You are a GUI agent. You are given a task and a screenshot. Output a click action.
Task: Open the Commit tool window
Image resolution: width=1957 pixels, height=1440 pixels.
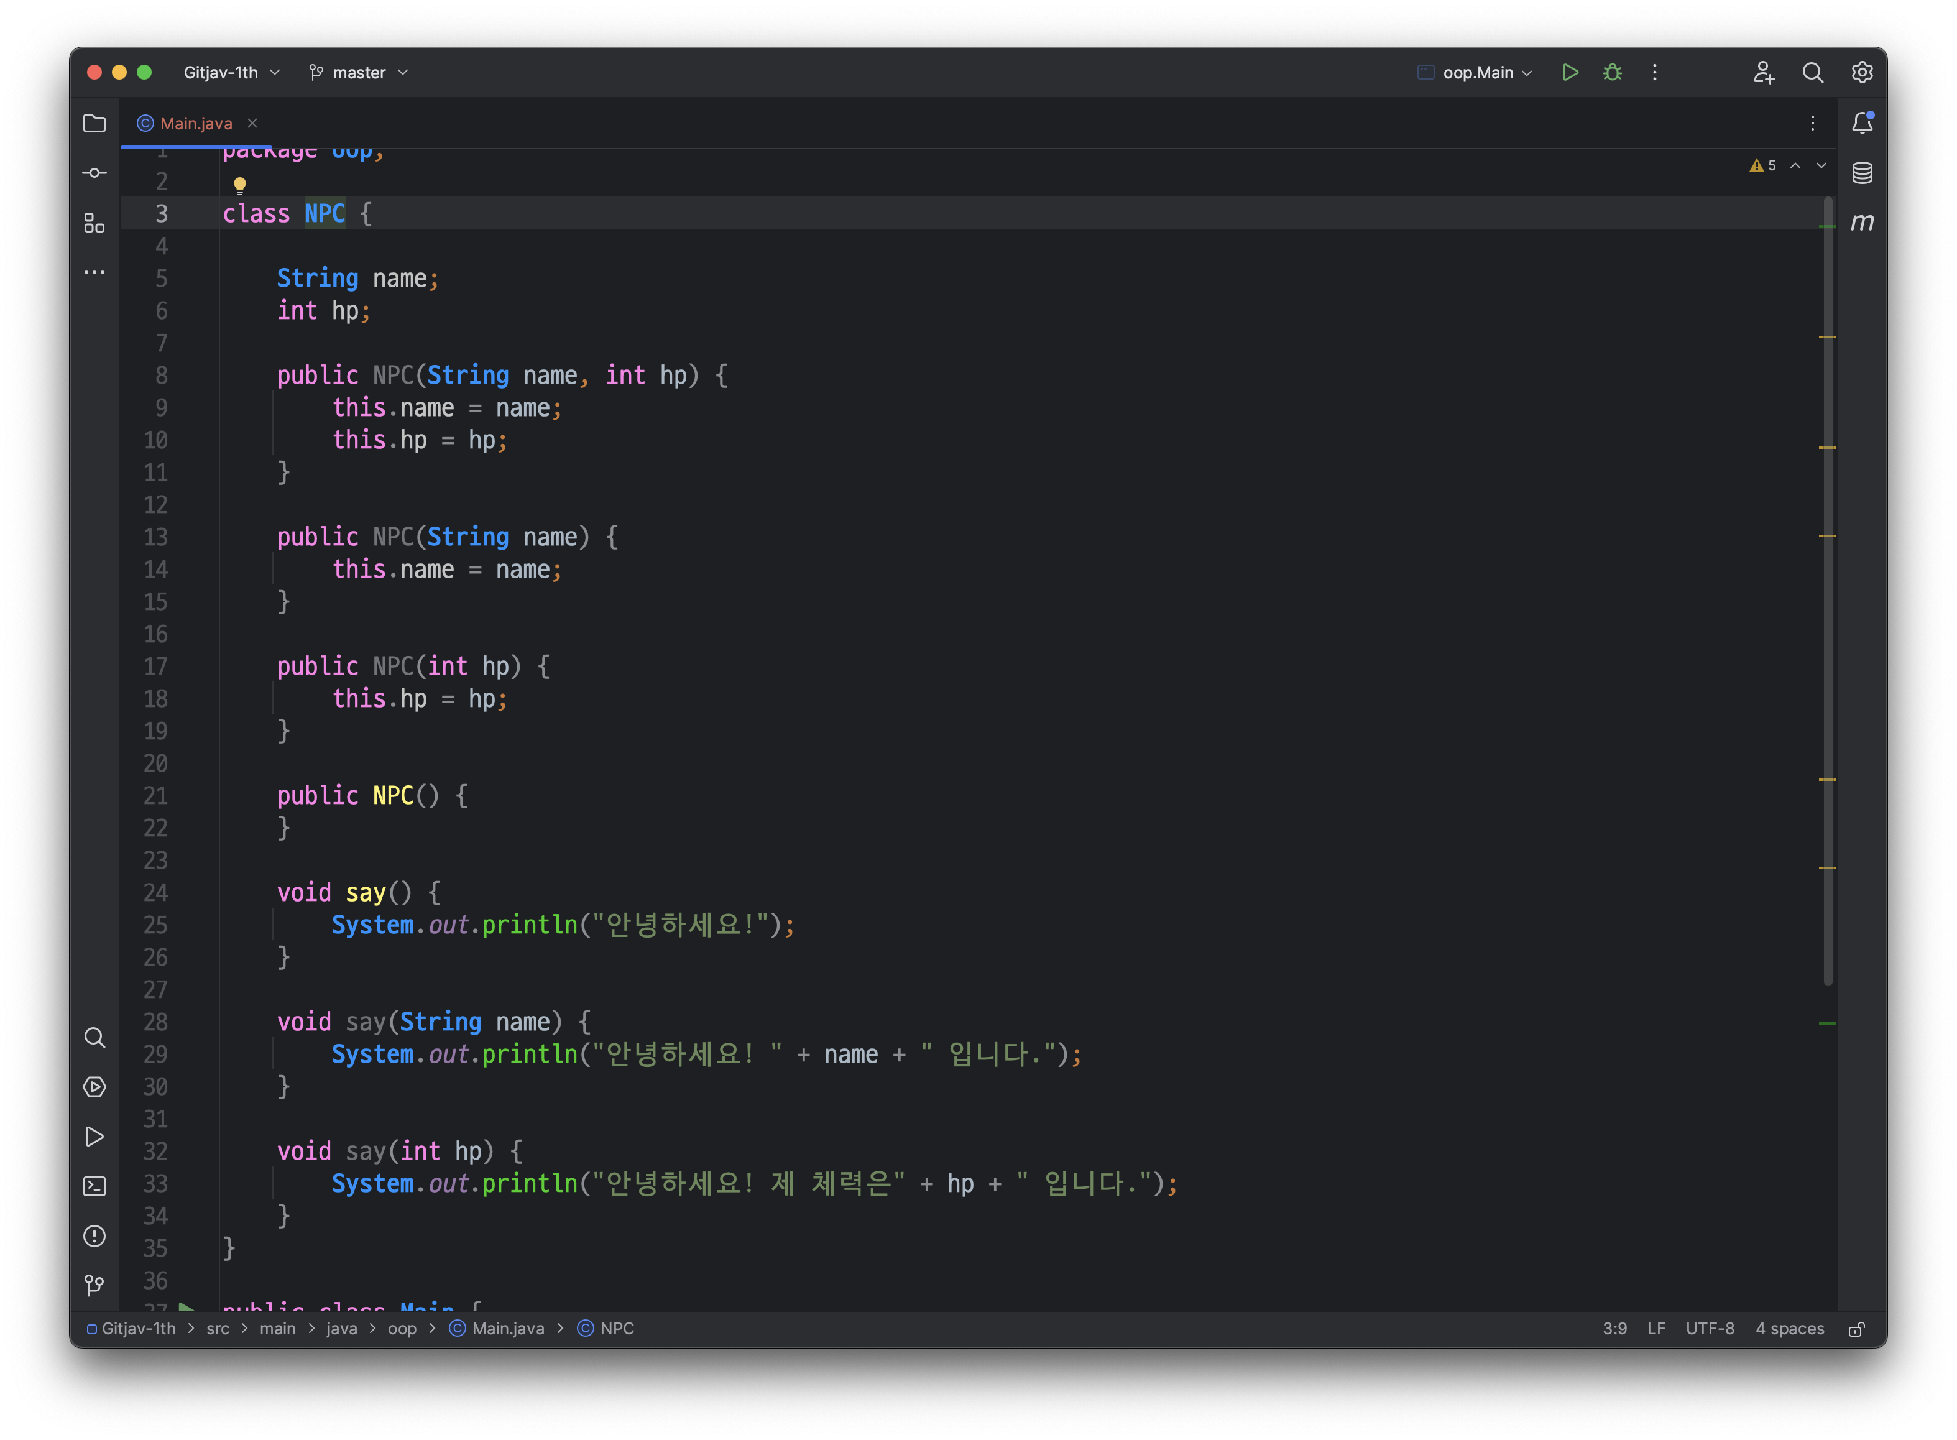[x=94, y=173]
